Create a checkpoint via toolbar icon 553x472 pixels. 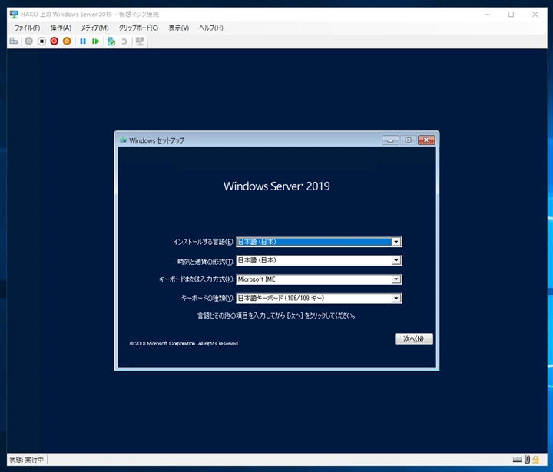111,41
